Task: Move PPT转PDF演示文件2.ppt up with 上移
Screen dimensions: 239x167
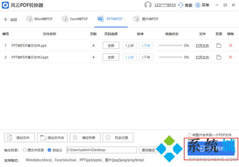Action: pyautogui.click(x=129, y=57)
